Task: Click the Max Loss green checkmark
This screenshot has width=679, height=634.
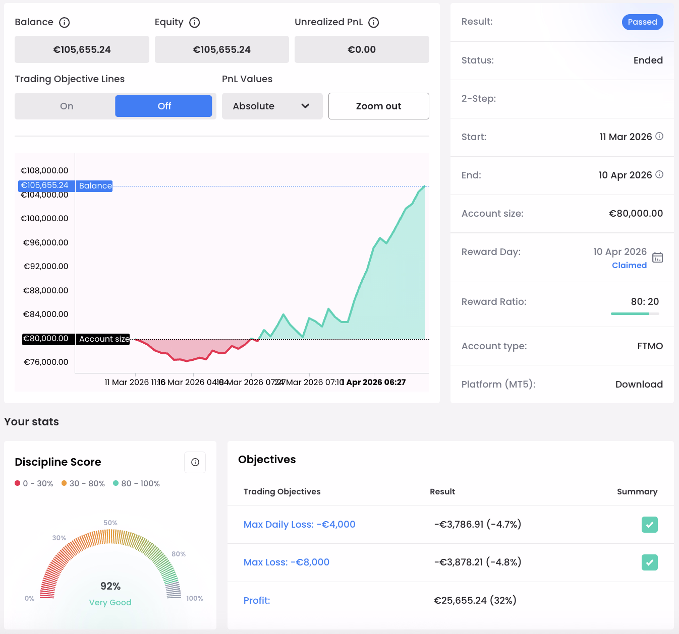Action: (x=650, y=562)
